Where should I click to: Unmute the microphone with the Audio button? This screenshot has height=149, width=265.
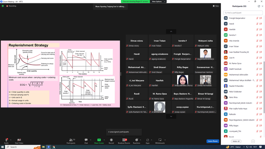coord(6,141)
